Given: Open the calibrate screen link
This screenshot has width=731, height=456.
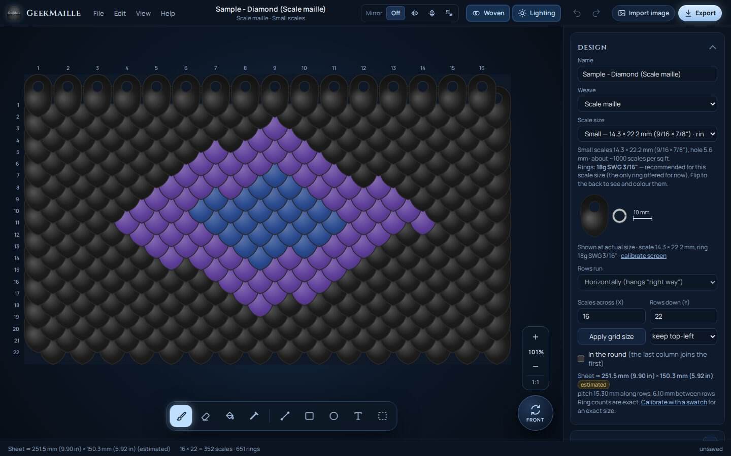Looking at the screenshot, I should coord(643,256).
